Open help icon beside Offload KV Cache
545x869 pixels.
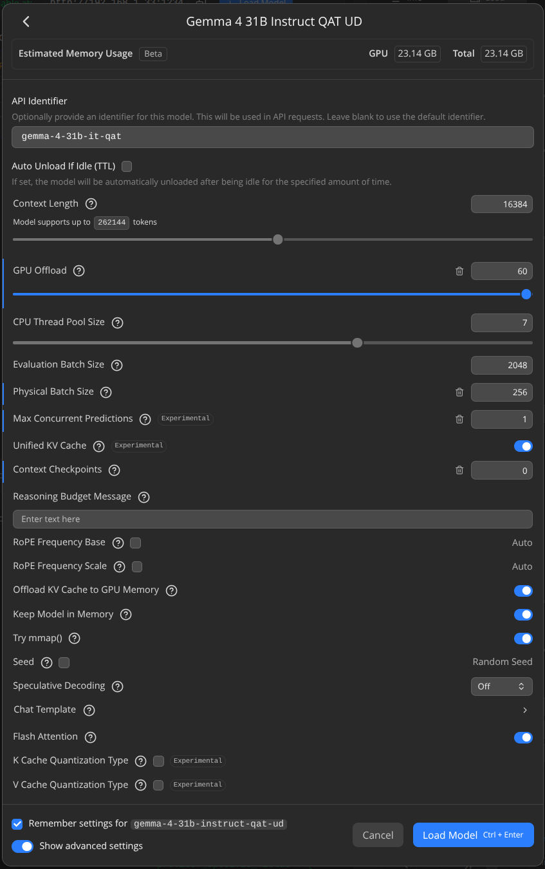tap(172, 590)
